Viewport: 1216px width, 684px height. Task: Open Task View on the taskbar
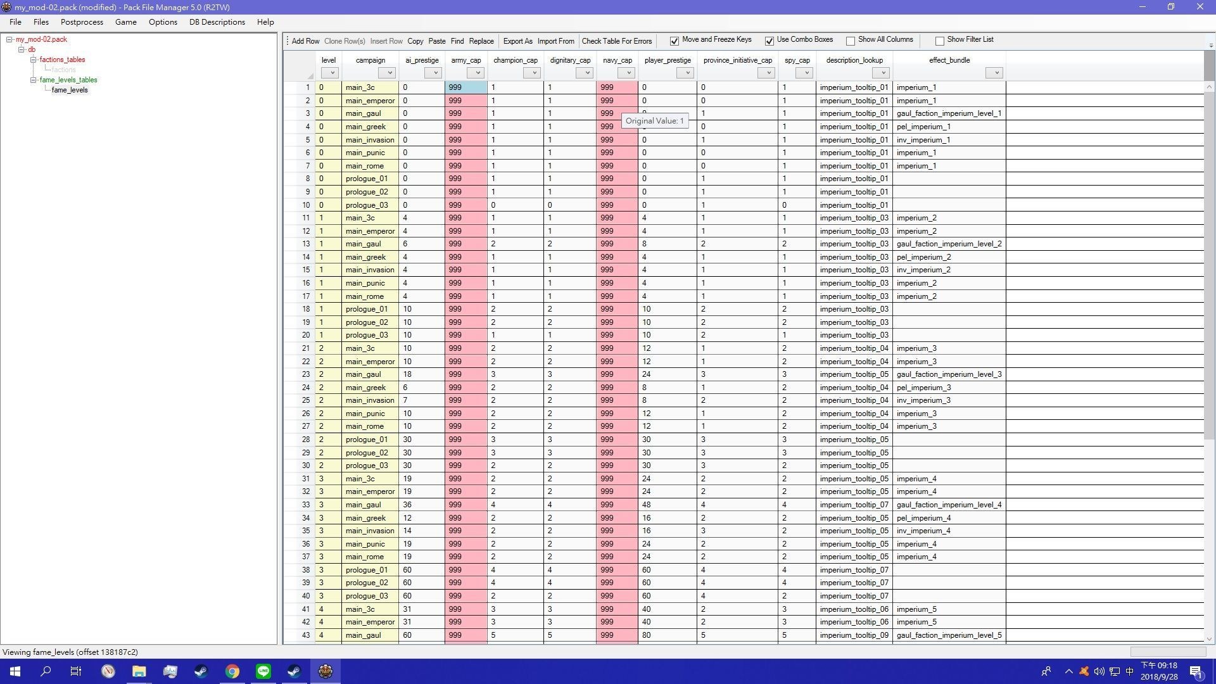pyautogui.click(x=76, y=671)
